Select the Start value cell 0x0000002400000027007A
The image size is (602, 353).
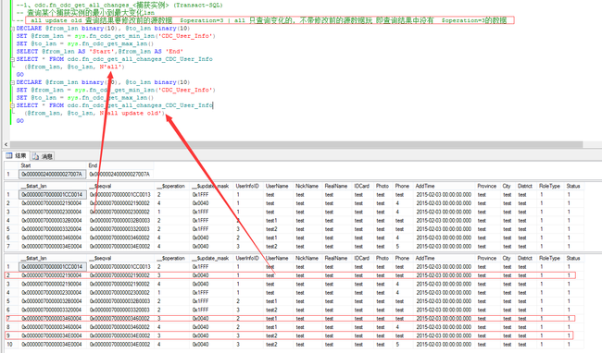(x=53, y=175)
